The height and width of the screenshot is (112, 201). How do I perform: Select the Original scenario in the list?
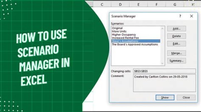click(x=117, y=28)
